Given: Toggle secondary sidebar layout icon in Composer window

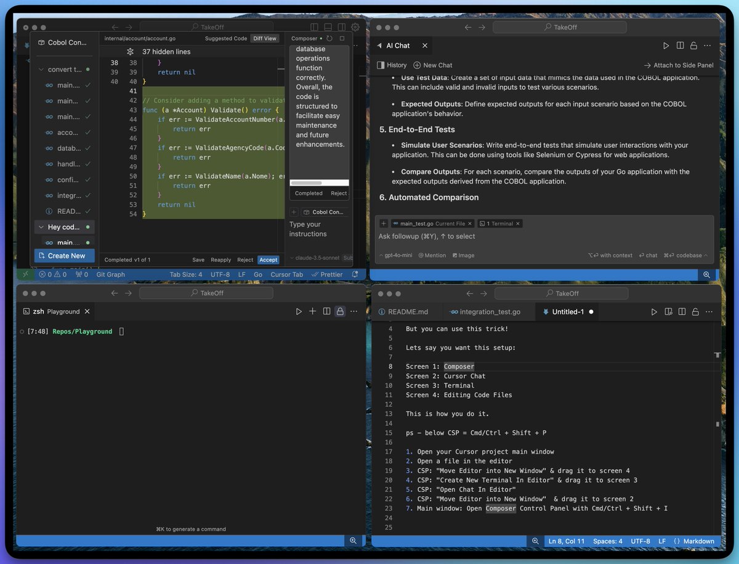Looking at the screenshot, I should tap(341, 27).
